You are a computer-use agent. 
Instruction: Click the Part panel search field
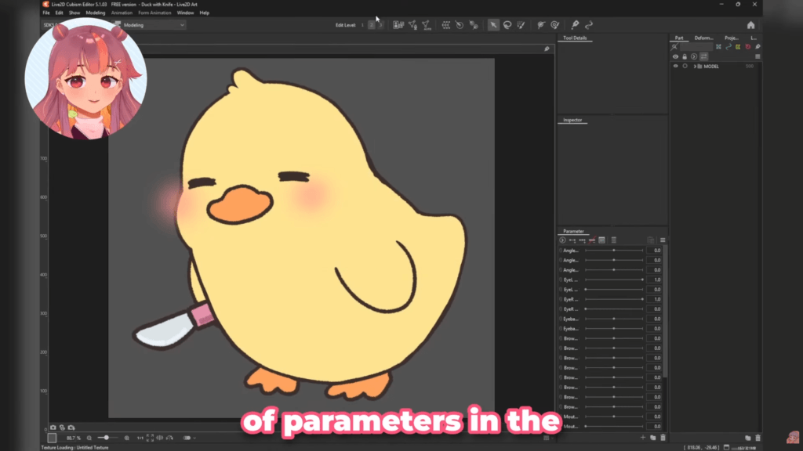(x=696, y=46)
